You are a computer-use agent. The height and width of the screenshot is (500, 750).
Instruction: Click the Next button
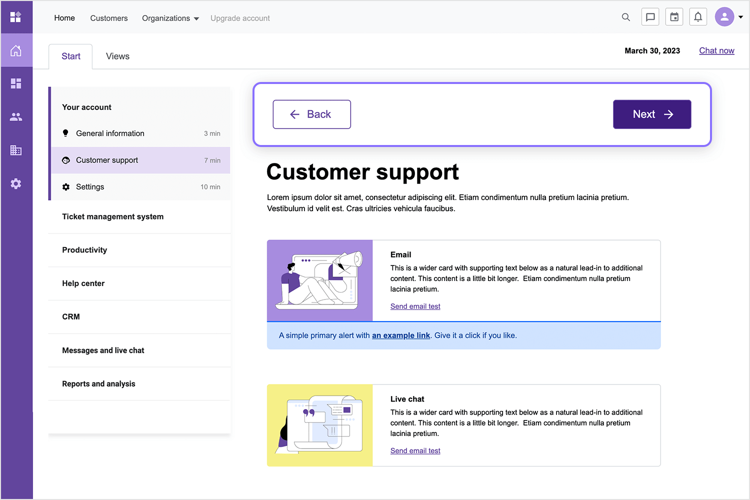tap(652, 114)
